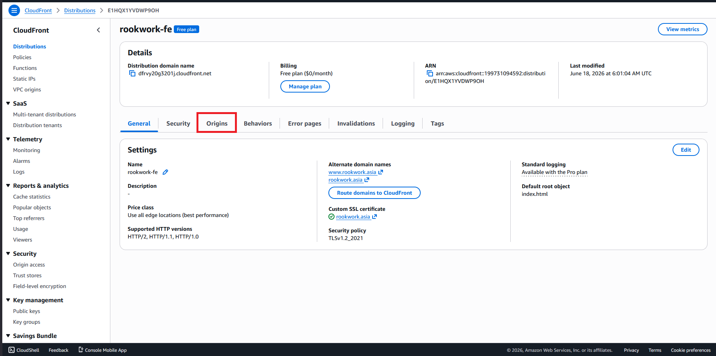
Task: Open the hamburger navigation menu icon
Action: pyautogui.click(x=14, y=10)
